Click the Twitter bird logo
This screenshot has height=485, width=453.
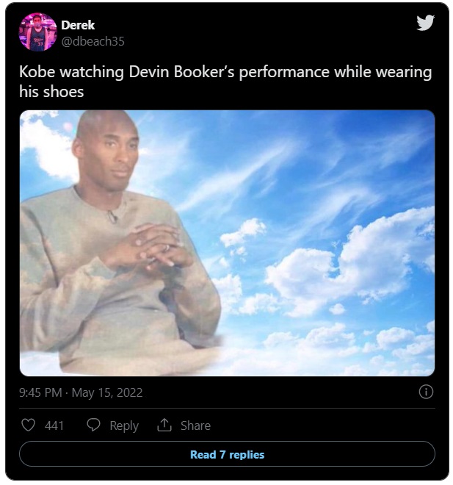(425, 23)
